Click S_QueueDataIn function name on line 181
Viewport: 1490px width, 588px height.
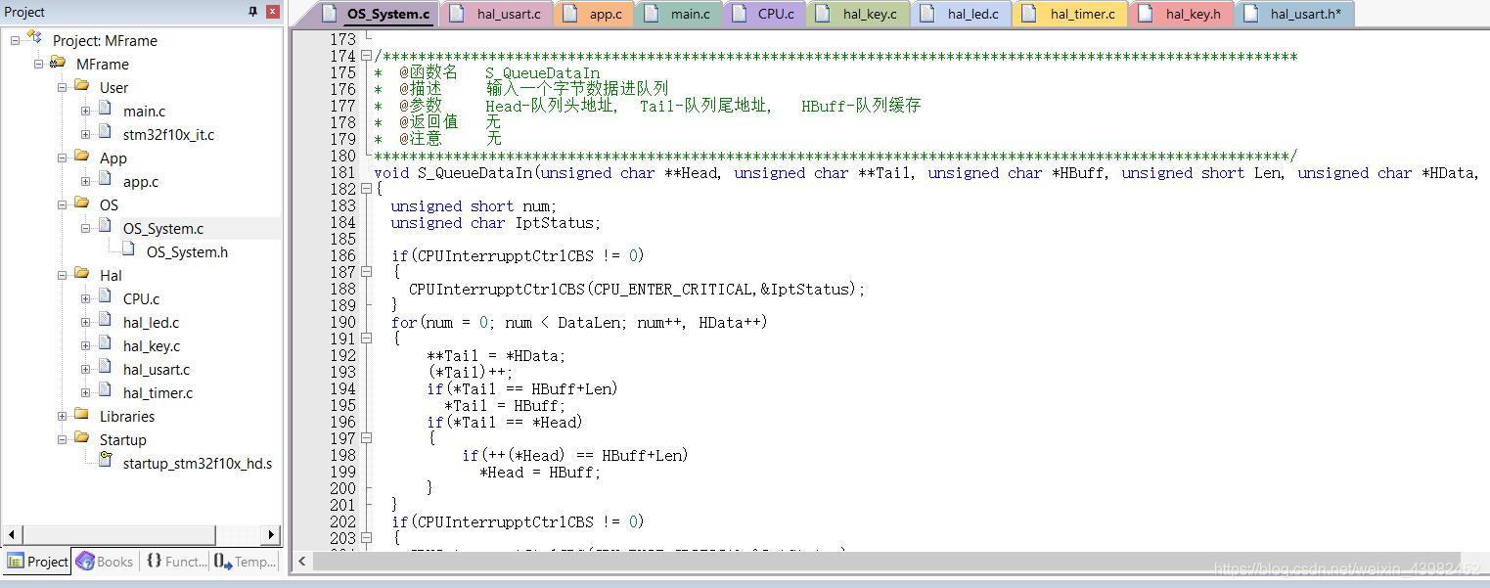(475, 173)
